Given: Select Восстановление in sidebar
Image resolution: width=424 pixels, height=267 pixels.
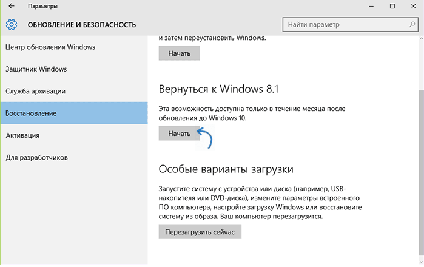Looking at the screenshot, I should point(74,113).
